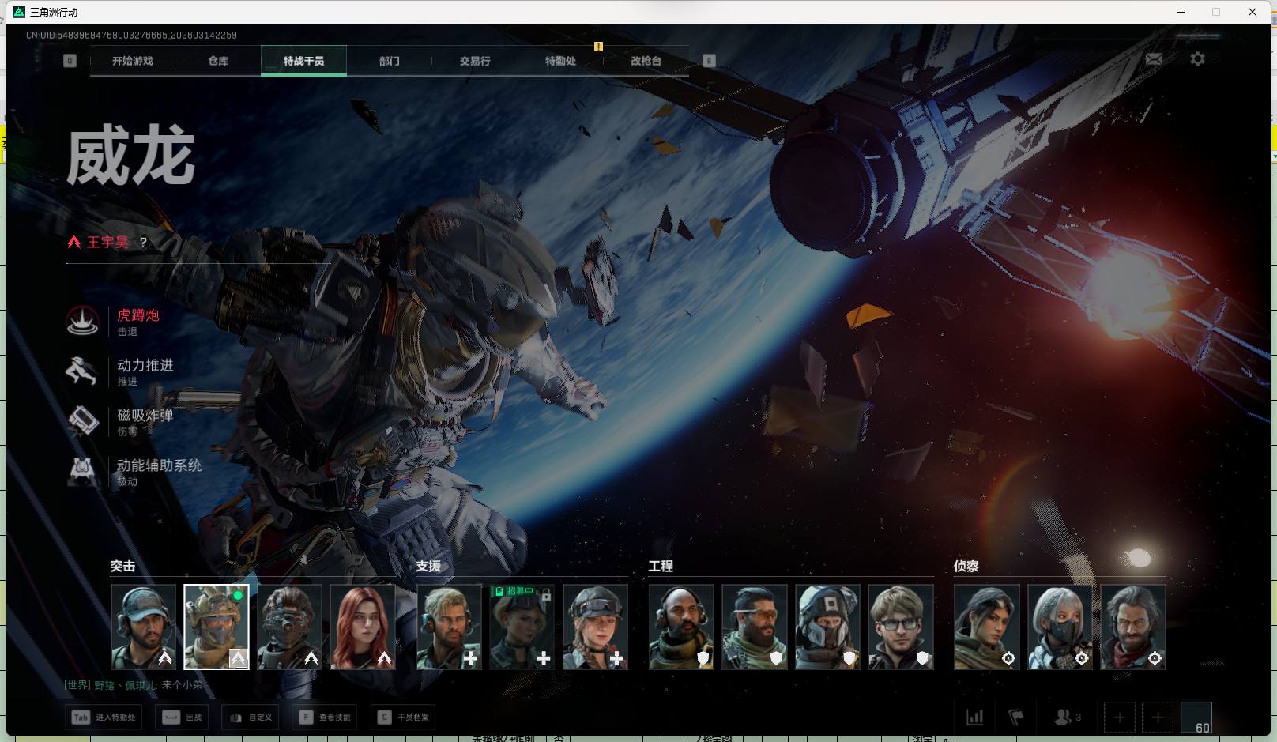Click the 出战 deploy button
Image resolution: width=1277 pixels, height=742 pixels.
(x=183, y=718)
